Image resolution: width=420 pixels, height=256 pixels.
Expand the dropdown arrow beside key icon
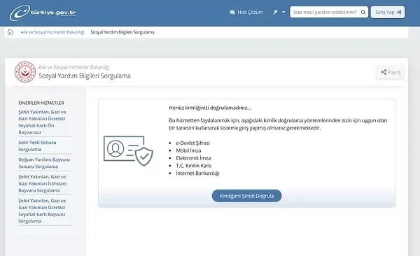pyautogui.click(x=283, y=12)
